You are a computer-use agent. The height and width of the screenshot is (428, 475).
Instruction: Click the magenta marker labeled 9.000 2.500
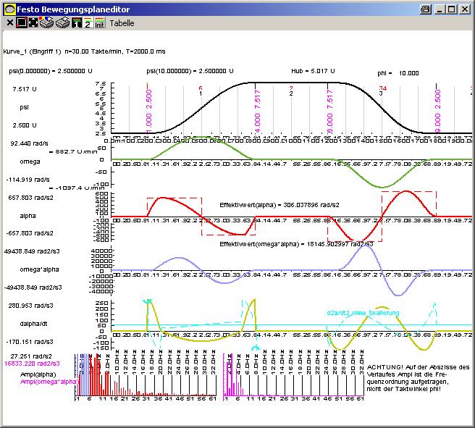[437, 111]
